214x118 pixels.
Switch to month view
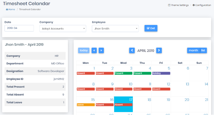(193, 50)
